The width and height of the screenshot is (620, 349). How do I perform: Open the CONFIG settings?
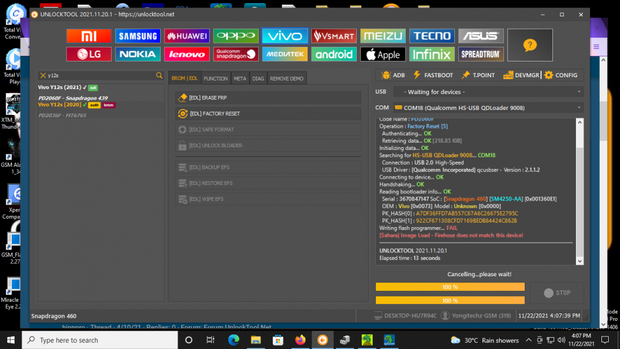coord(561,75)
